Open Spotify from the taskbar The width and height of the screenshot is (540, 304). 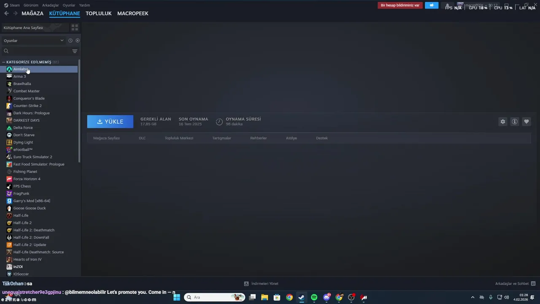[314, 297]
